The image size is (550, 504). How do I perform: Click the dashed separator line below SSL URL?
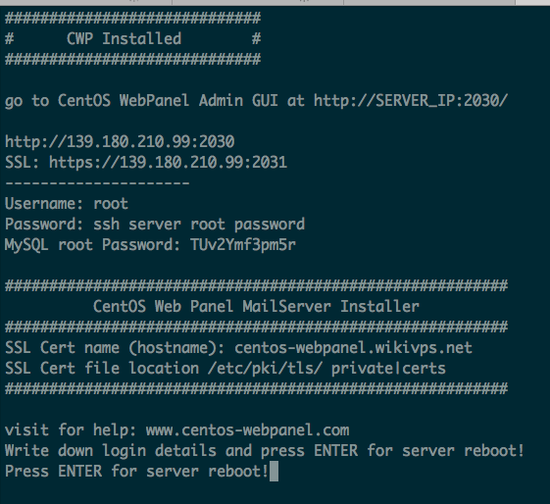[97, 183]
